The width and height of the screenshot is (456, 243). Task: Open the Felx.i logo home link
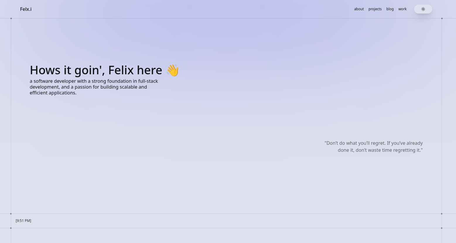(x=26, y=9)
